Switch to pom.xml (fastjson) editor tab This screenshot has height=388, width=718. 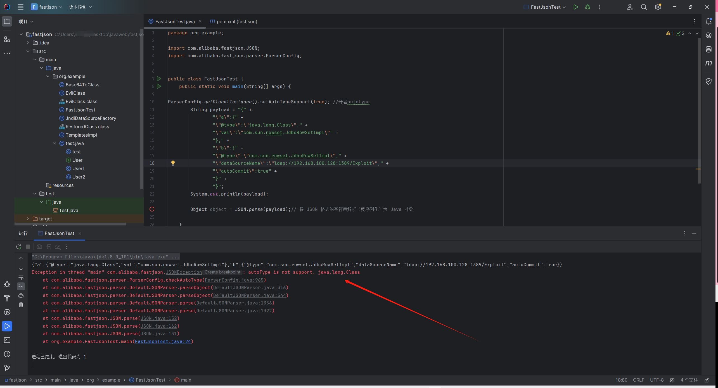[x=236, y=22]
